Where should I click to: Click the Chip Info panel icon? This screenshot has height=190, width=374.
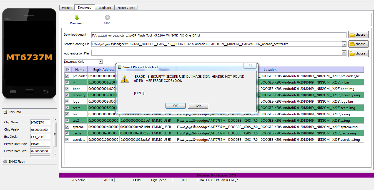pos(5,112)
